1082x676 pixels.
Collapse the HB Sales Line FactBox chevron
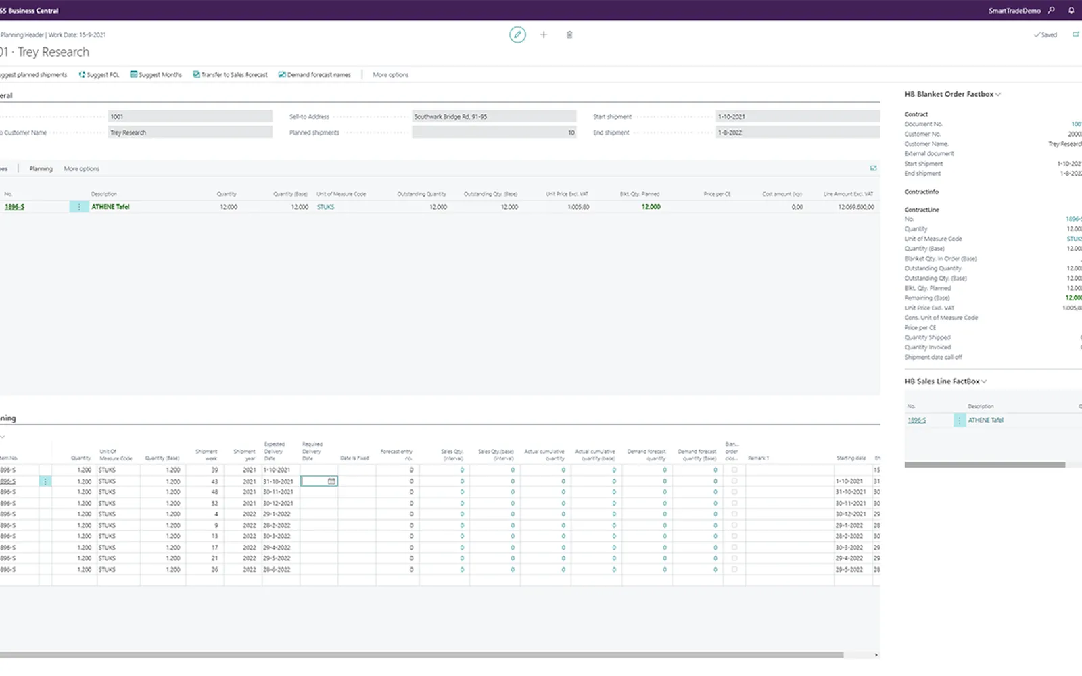(x=984, y=381)
